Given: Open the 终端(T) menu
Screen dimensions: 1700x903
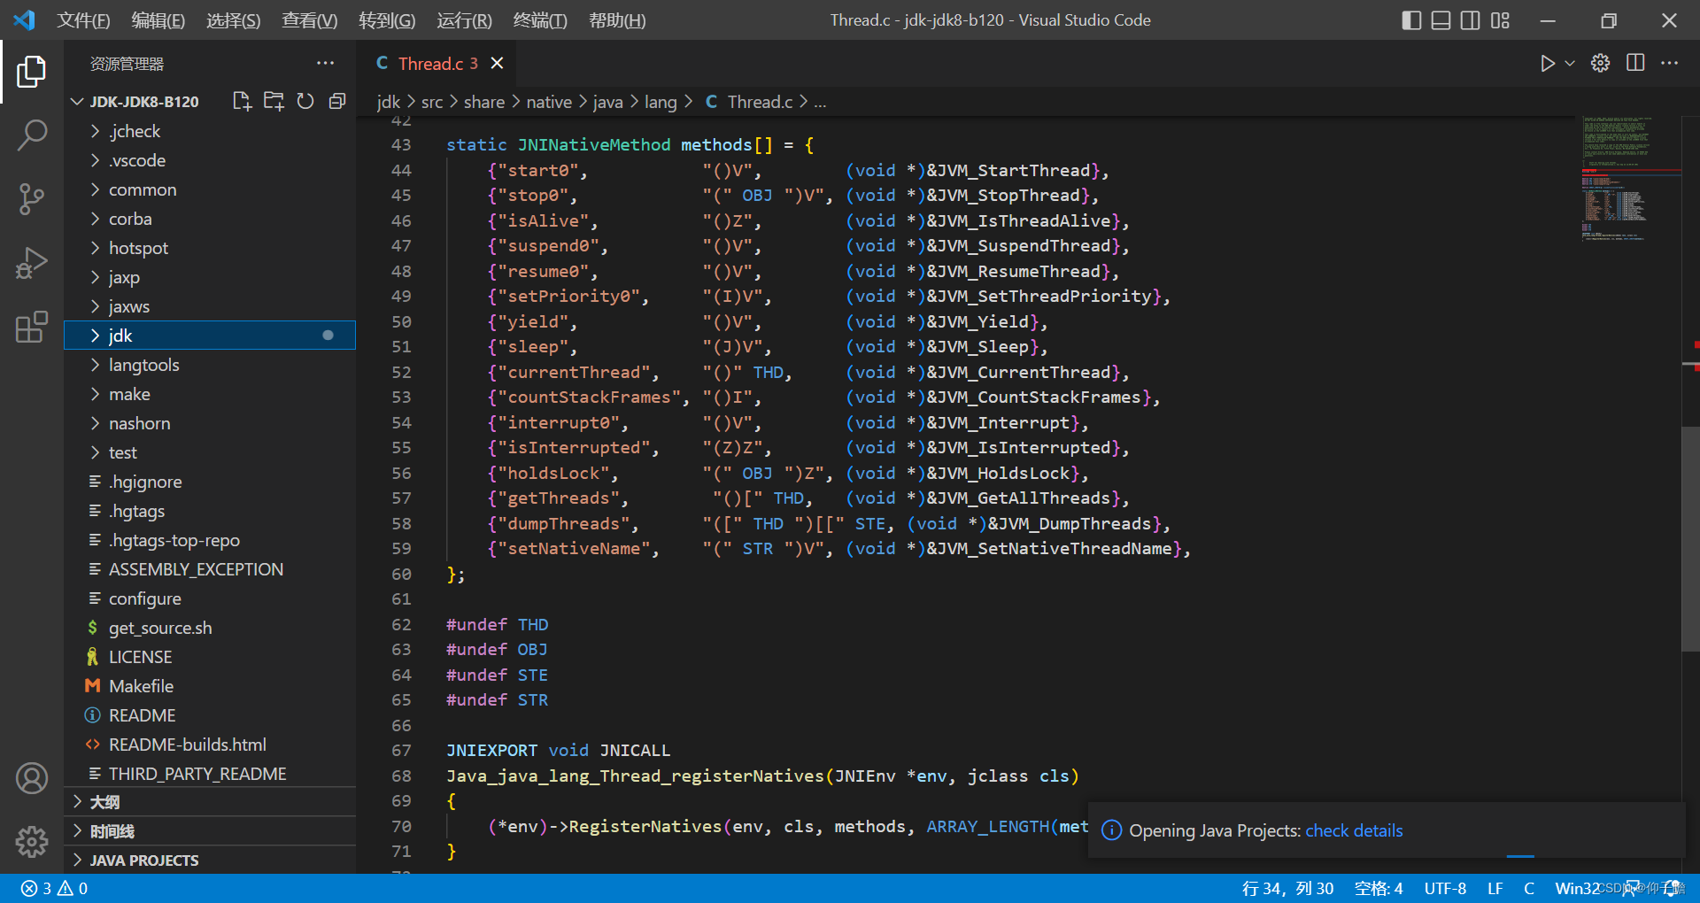Looking at the screenshot, I should point(540,20).
